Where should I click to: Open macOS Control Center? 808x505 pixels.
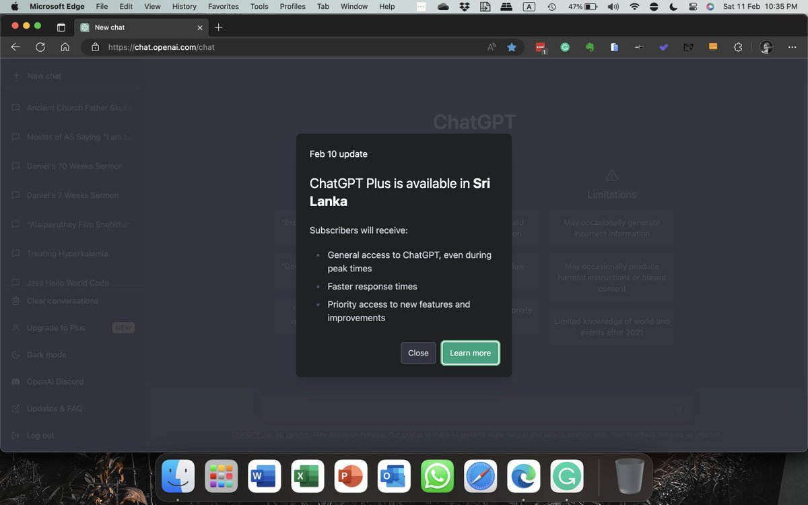[x=693, y=6]
